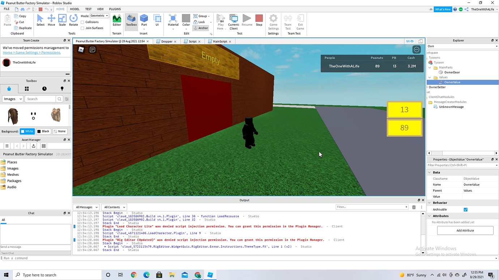The image size is (499, 280).
Task: Open Toolbox Recent clock tab
Action: [44, 89]
